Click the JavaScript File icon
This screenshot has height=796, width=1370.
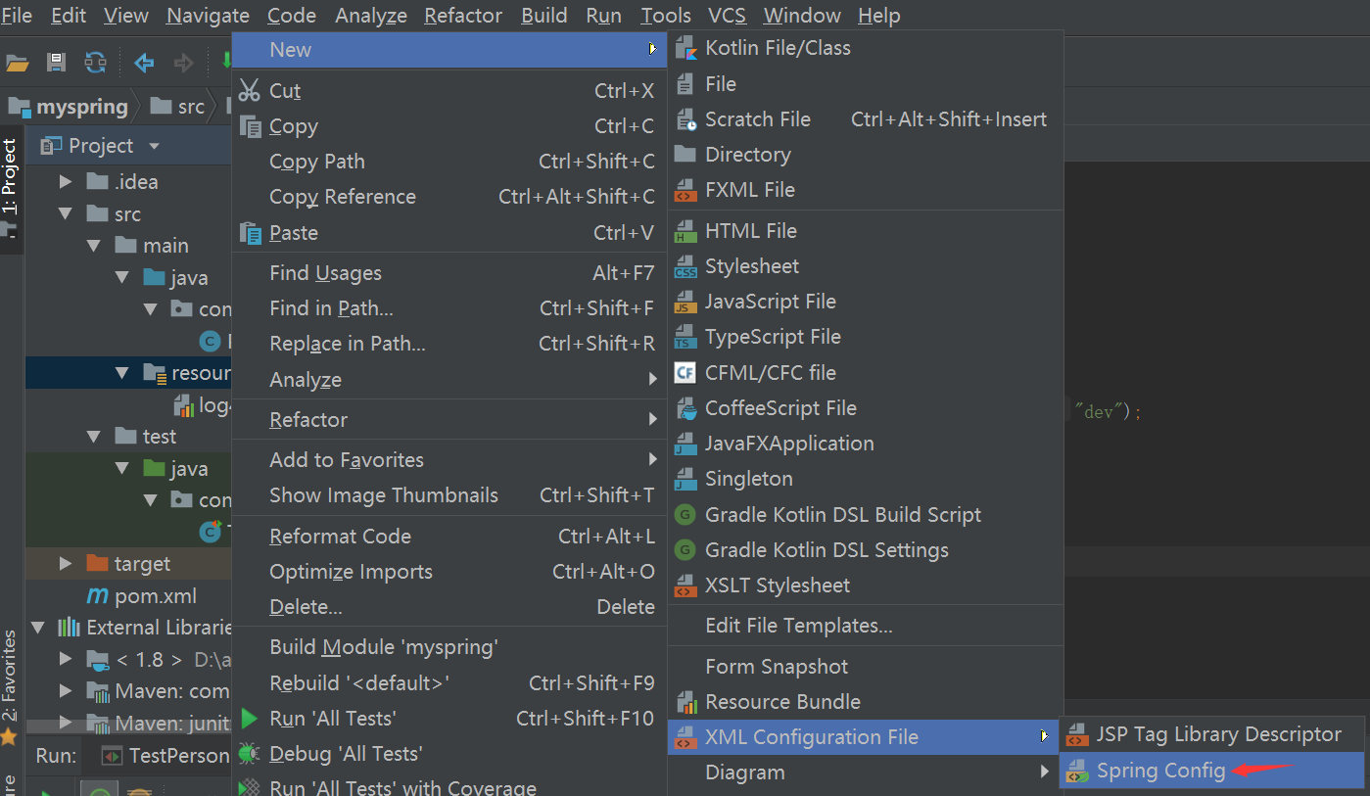[x=686, y=302]
